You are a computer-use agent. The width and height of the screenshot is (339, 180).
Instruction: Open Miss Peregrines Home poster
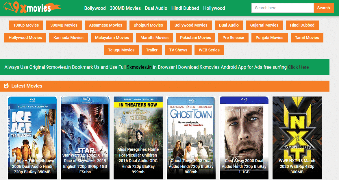click(138, 138)
